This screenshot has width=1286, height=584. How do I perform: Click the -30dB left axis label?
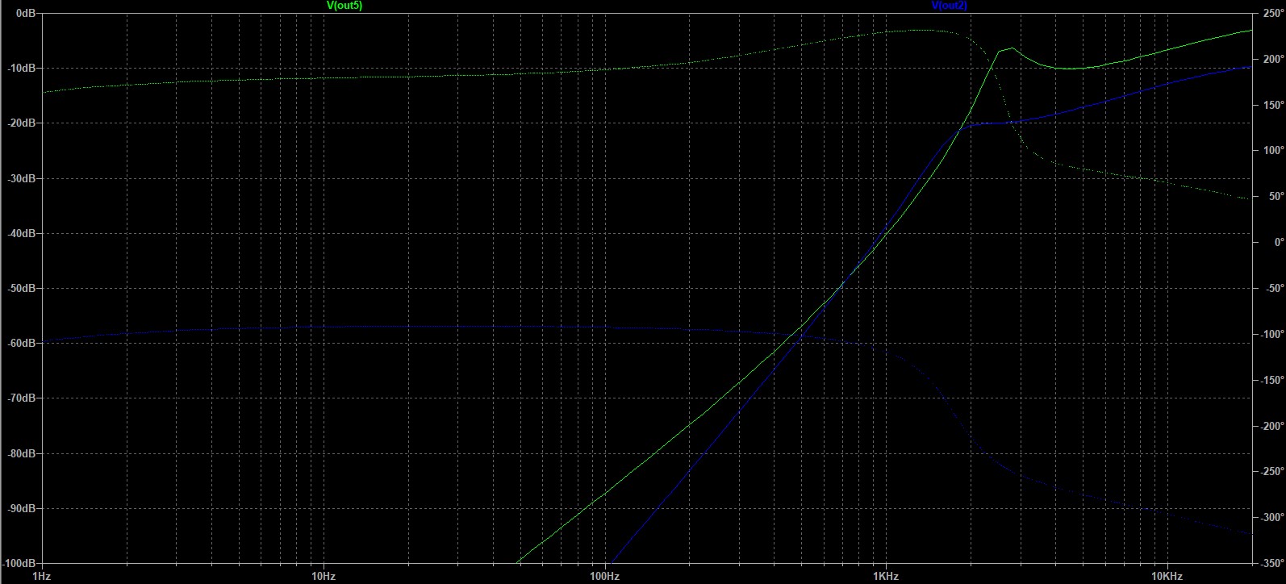coord(22,178)
